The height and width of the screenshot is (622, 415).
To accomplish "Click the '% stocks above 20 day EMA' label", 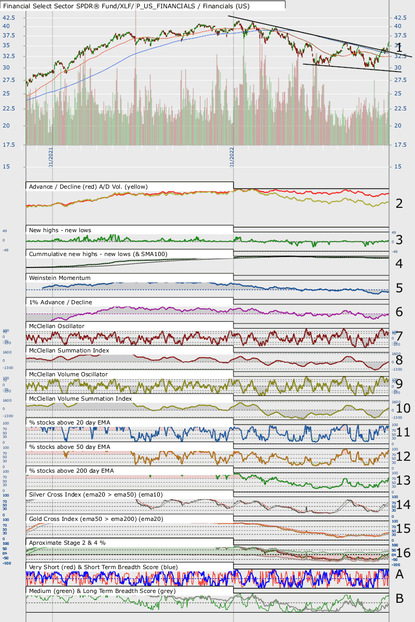I will pos(70,422).
